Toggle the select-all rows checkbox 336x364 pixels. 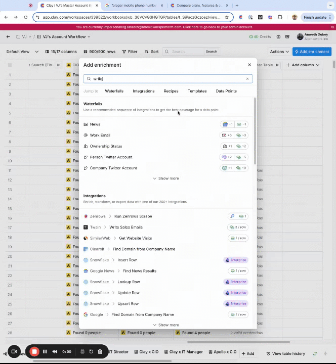click(10, 65)
